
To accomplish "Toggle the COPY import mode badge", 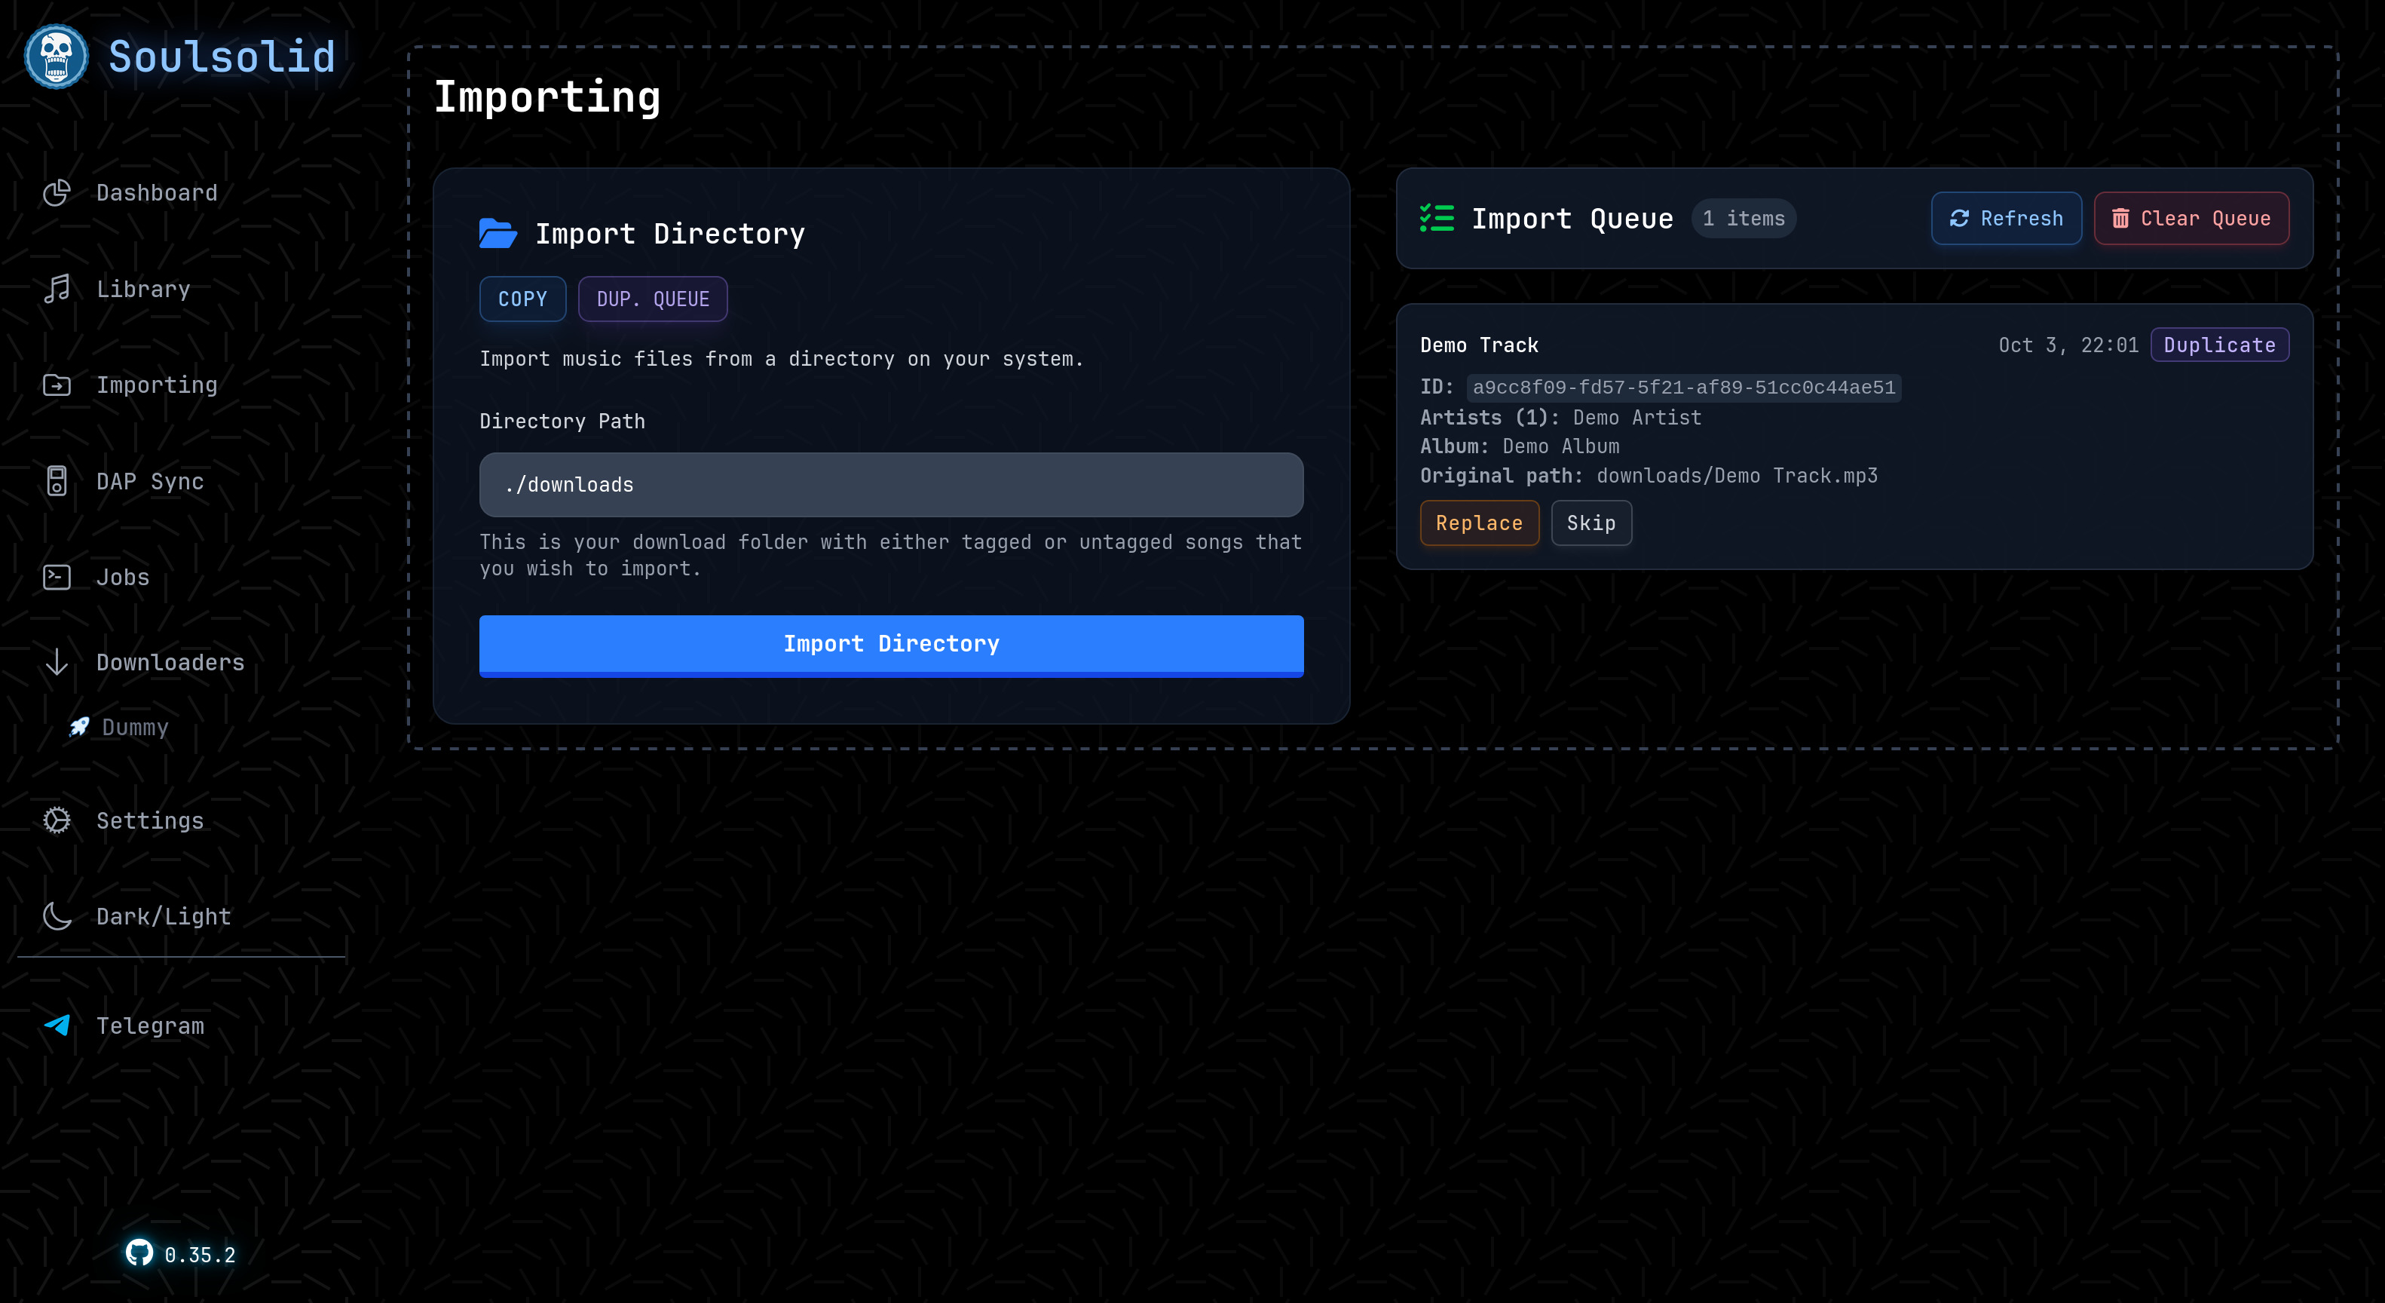I will pos(522,298).
